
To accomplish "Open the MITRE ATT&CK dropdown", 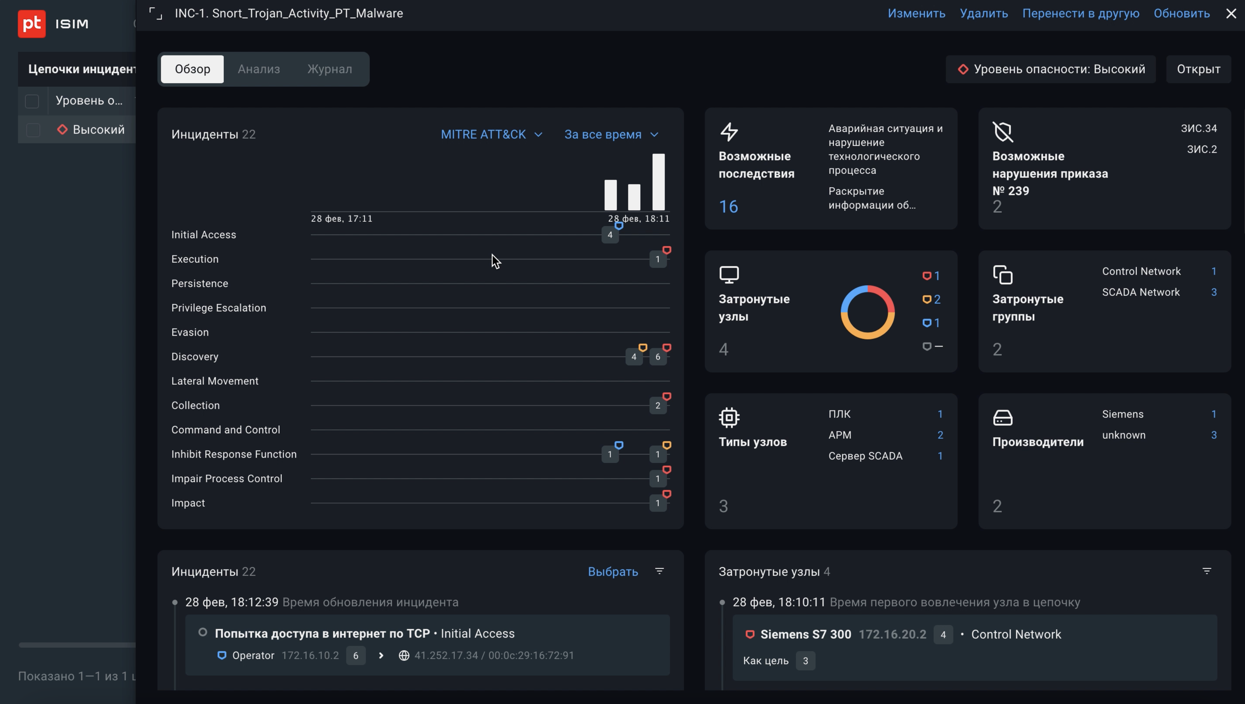I will (491, 134).
